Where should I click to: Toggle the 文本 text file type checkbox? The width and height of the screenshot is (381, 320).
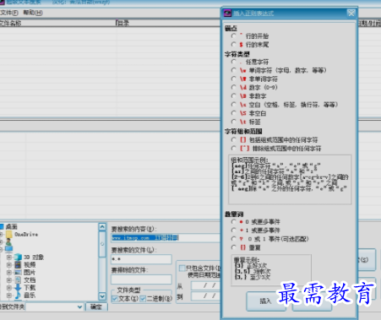pos(115,299)
